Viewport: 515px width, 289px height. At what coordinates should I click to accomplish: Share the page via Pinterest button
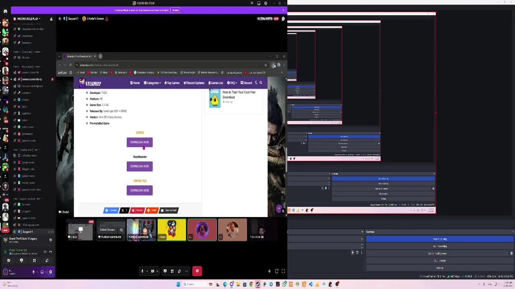tap(138, 210)
